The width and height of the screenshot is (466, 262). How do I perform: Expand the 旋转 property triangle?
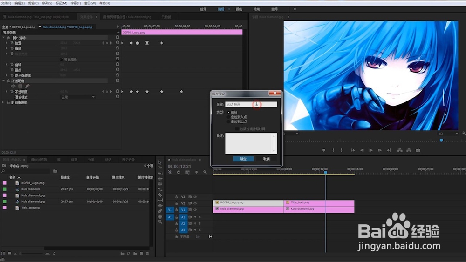click(x=7, y=64)
